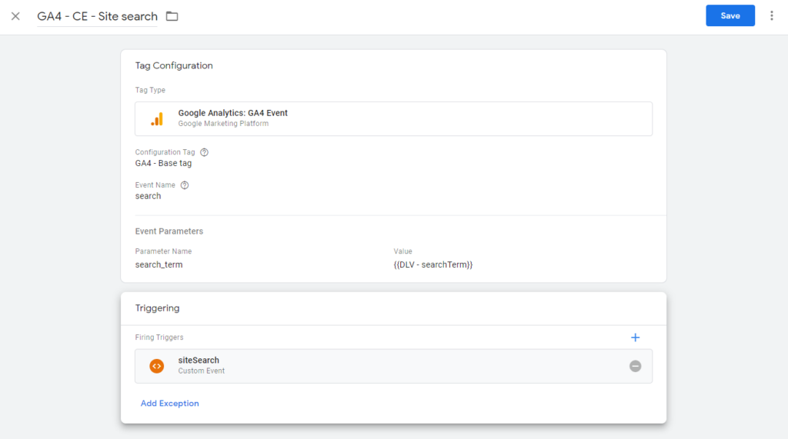Remove siteSearch trigger with minus icon
The image size is (788, 439).
click(635, 366)
